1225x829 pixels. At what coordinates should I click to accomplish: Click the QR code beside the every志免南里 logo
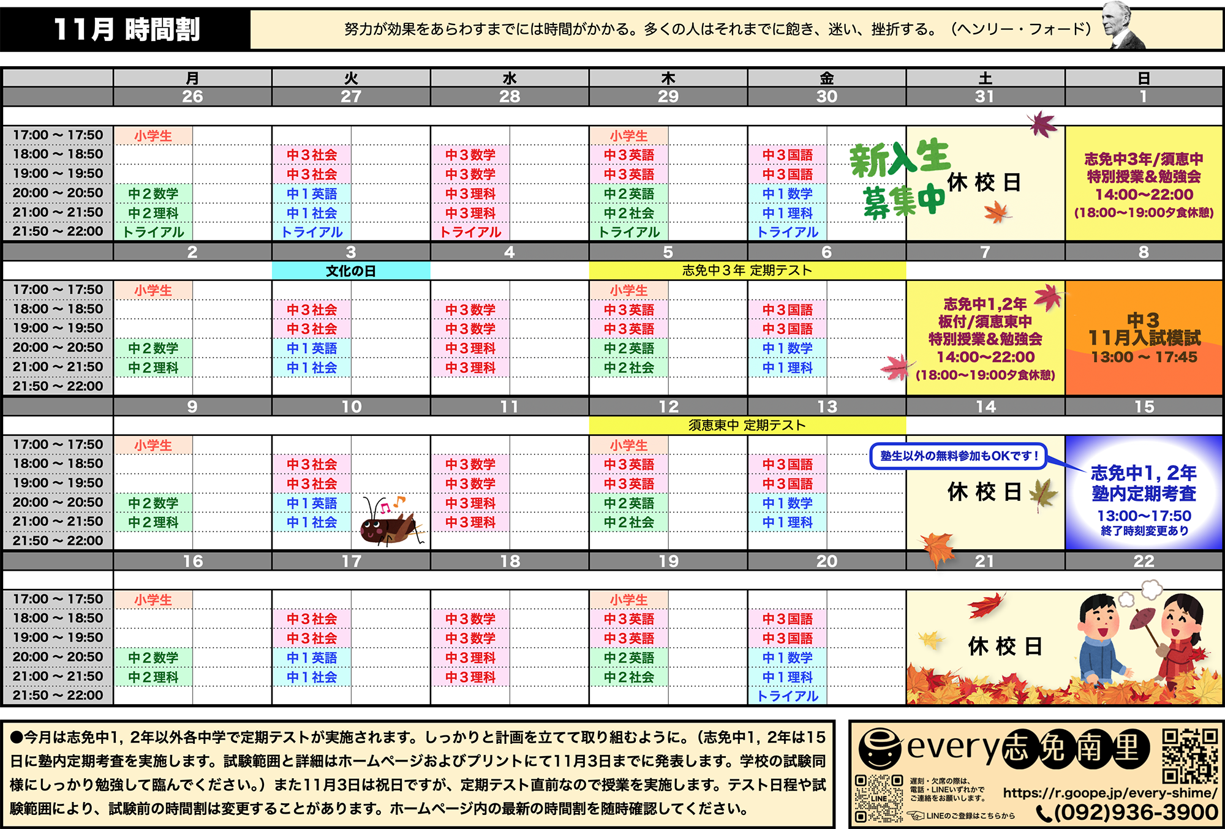tap(1190, 756)
